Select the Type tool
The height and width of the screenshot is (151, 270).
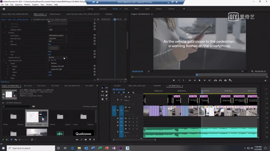click(106, 99)
